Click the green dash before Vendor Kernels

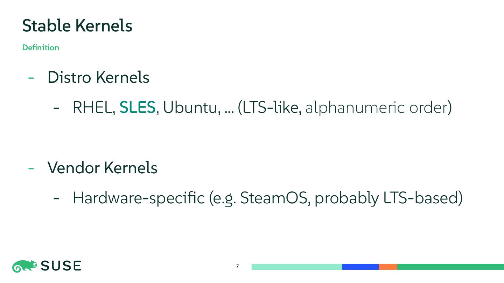point(31,169)
